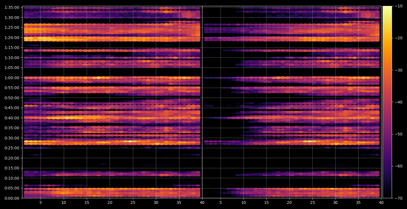The image size is (407, 209).
Task: Select the 0:55:00 y-axis tick label
Action: [x=12, y=88]
